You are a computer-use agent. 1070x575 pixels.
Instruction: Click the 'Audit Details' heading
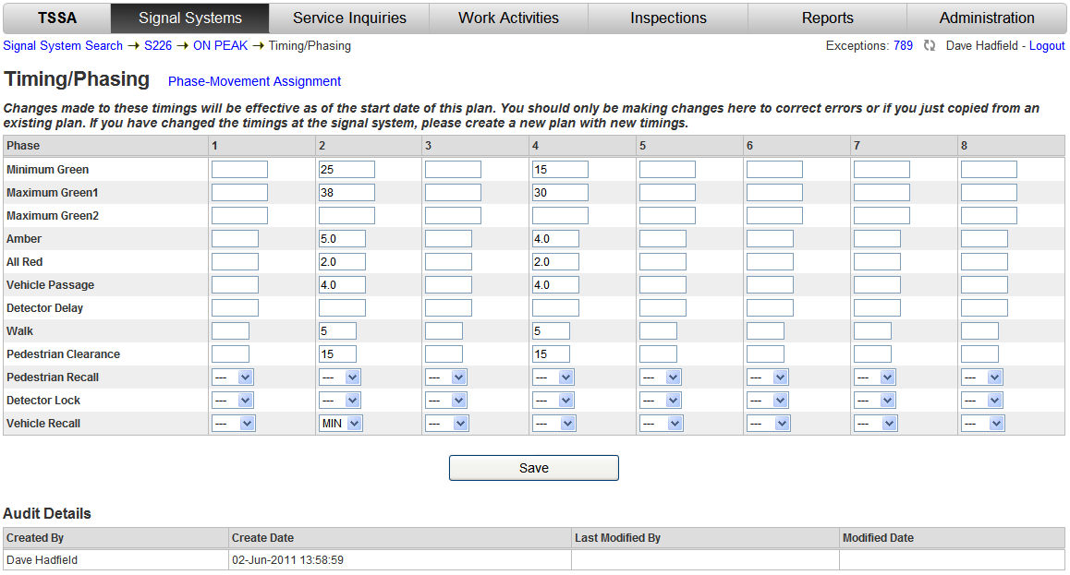click(x=47, y=514)
